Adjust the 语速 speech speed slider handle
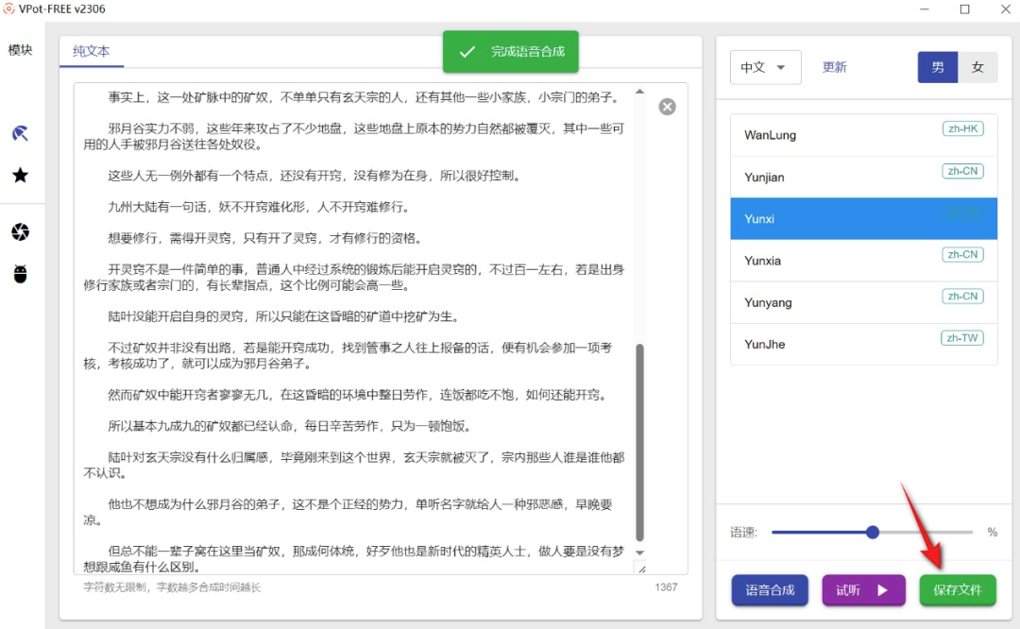The width and height of the screenshot is (1020, 629). click(872, 532)
